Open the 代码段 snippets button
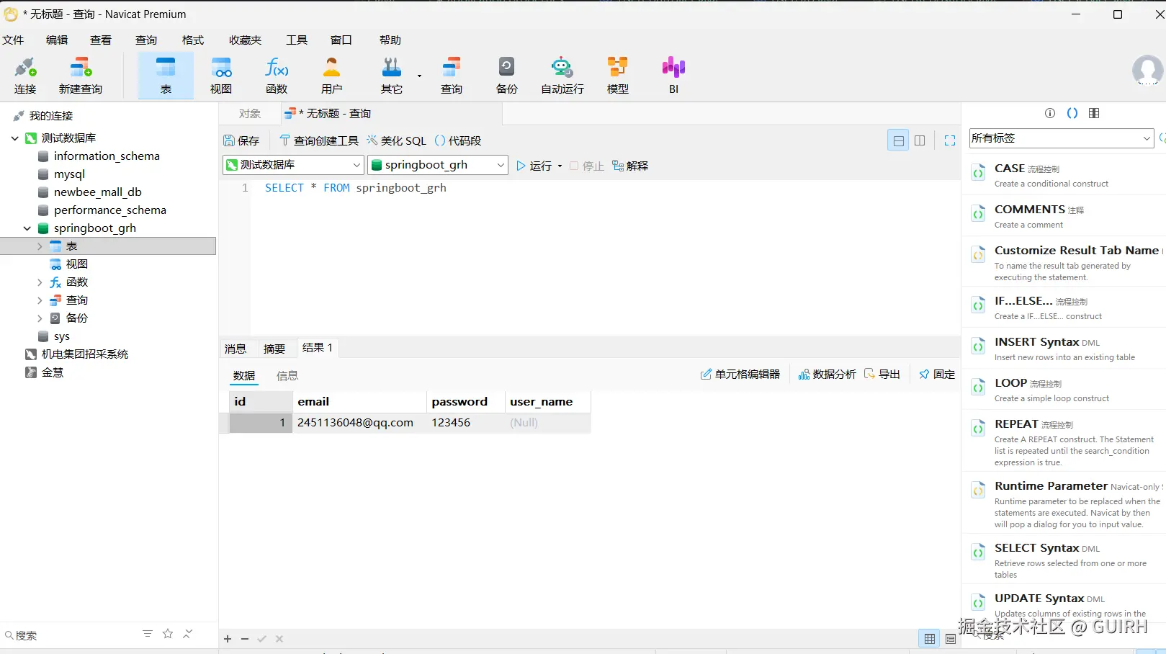The height and width of the screenshot is (654, 1166). click(x=458, y=140)
